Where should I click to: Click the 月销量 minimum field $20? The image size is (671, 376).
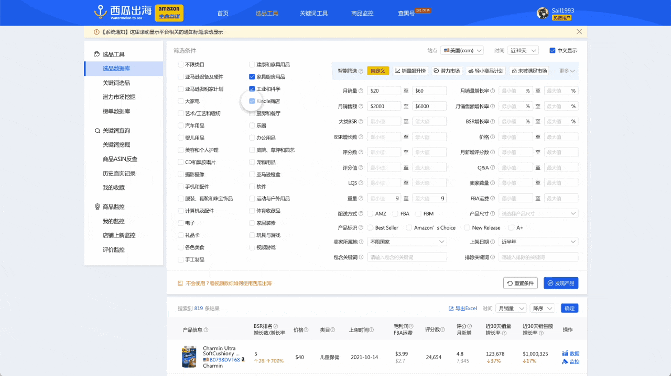tap(384, 91)
